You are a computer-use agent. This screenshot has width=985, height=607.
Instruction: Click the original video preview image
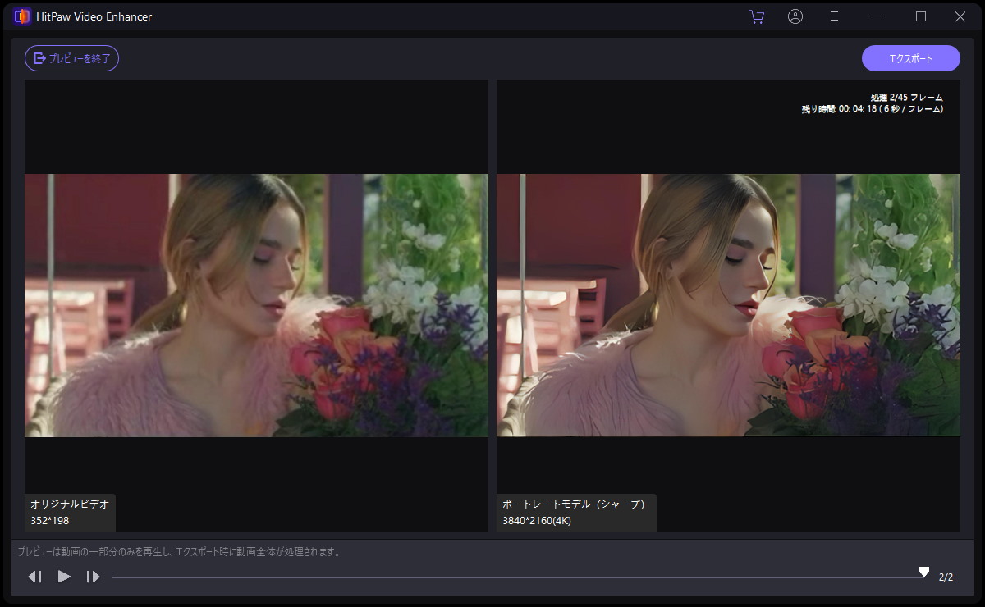(256, 305)
